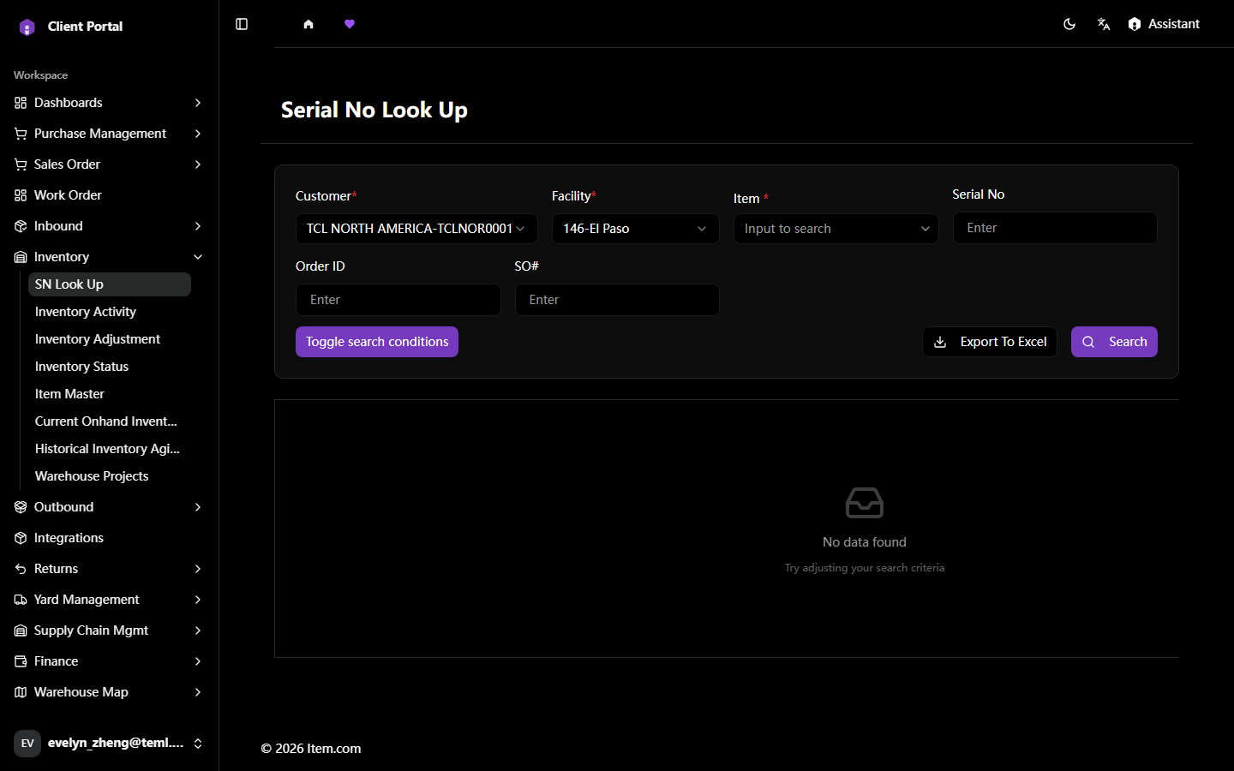The image size is (1234, 771).
Task: Click the Yard Management truck icon
Action: click(x=21, y=600)
